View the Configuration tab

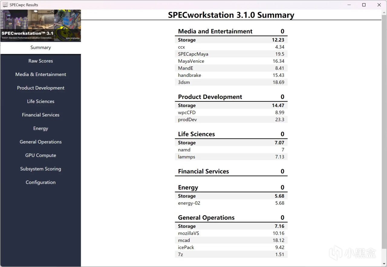[x=41, y=182]
